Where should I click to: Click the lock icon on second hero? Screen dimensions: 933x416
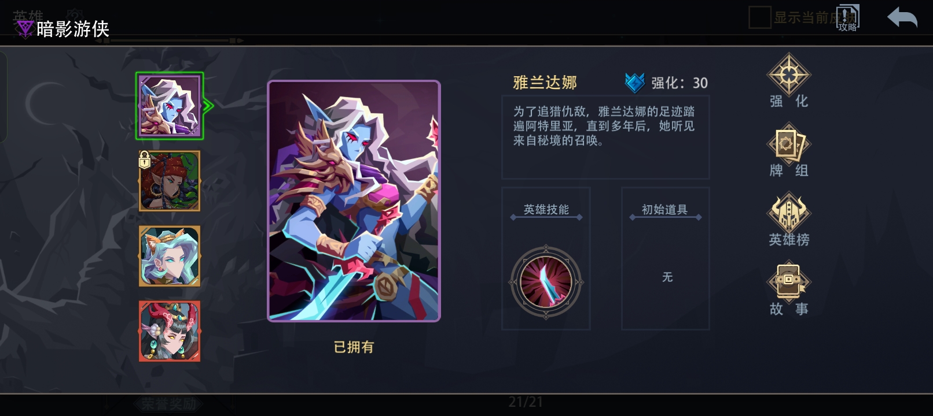pyautogui.click(x=145, y=159)
